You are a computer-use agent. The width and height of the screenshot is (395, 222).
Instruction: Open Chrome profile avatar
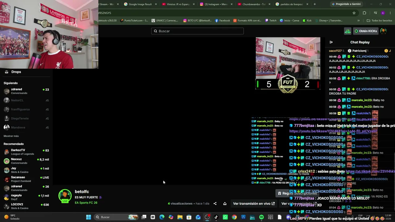383,13
